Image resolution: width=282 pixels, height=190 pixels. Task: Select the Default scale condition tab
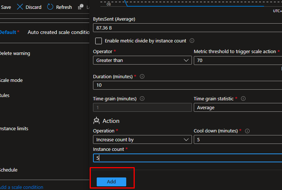click(x=8, y=32)
